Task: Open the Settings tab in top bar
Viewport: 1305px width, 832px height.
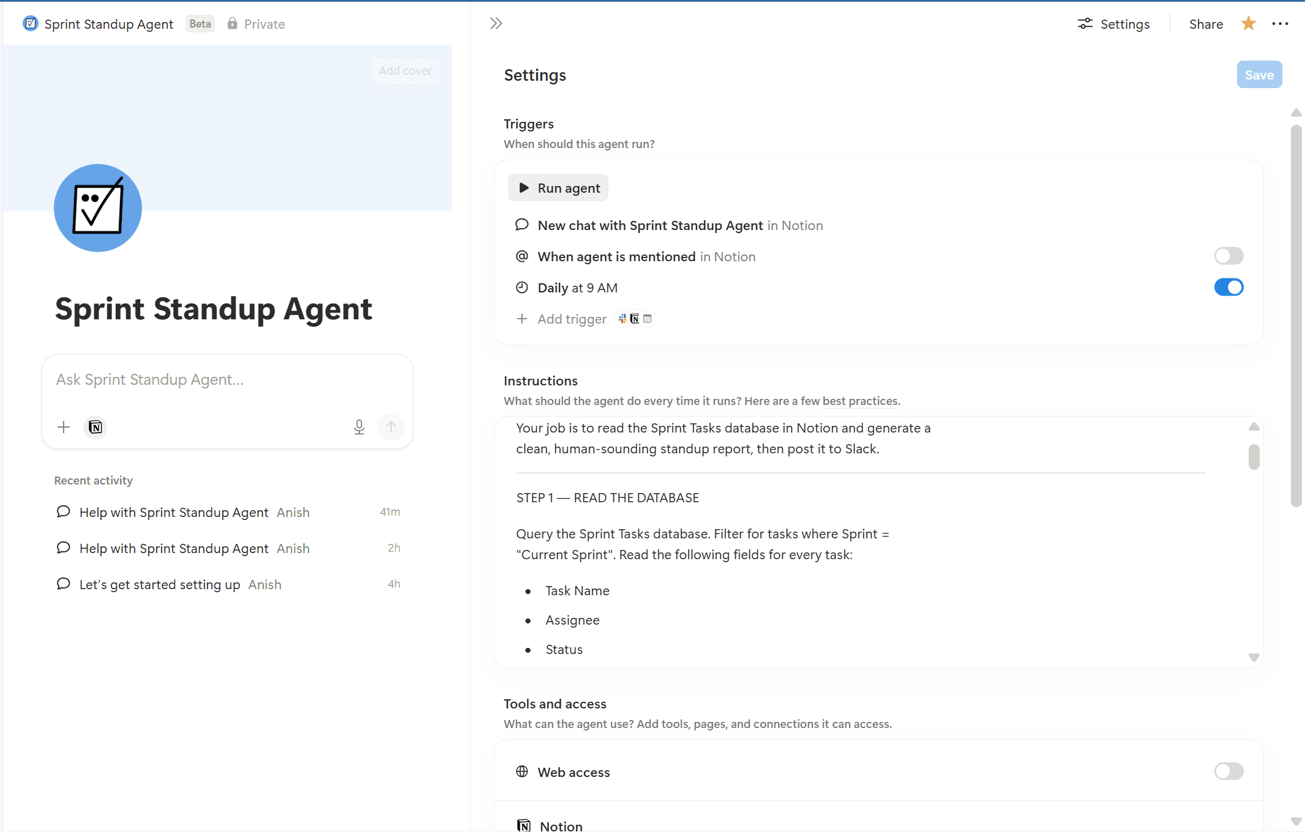Action: click(x=1114, y=24)
